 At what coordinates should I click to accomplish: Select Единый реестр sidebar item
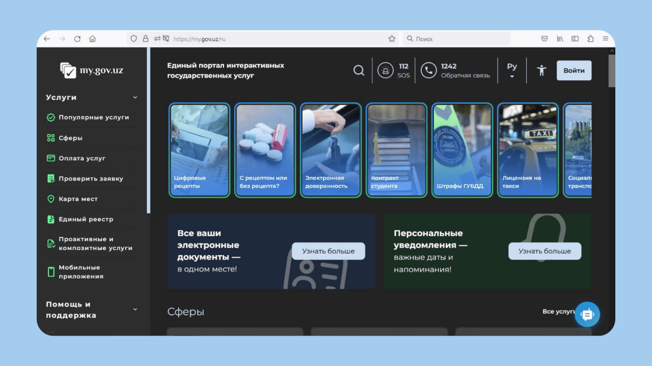coord(86,219)
